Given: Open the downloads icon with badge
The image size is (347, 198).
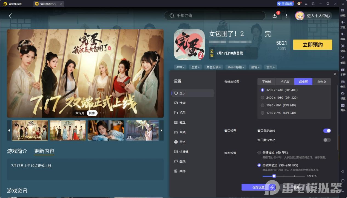Looking at the screenshot, I should pyautogui.click(x=275, y=16).
